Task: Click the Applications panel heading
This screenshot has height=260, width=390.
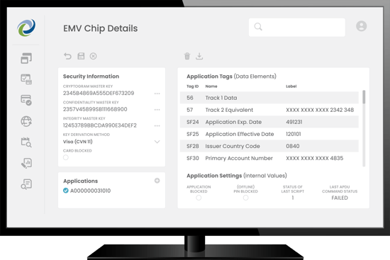Action: (x=80, y=181)
